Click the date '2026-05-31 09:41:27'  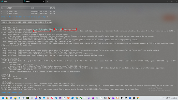(39, 13)
